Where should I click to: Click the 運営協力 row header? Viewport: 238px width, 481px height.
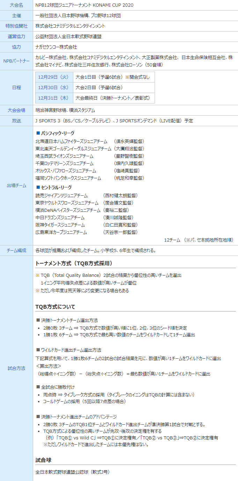16,37
